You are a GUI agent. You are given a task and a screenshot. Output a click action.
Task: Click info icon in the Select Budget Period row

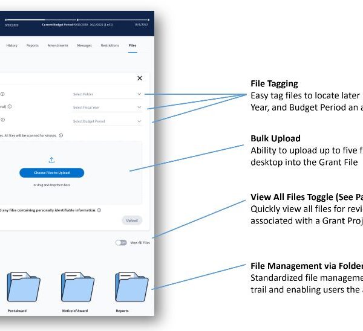click(2, 120)
